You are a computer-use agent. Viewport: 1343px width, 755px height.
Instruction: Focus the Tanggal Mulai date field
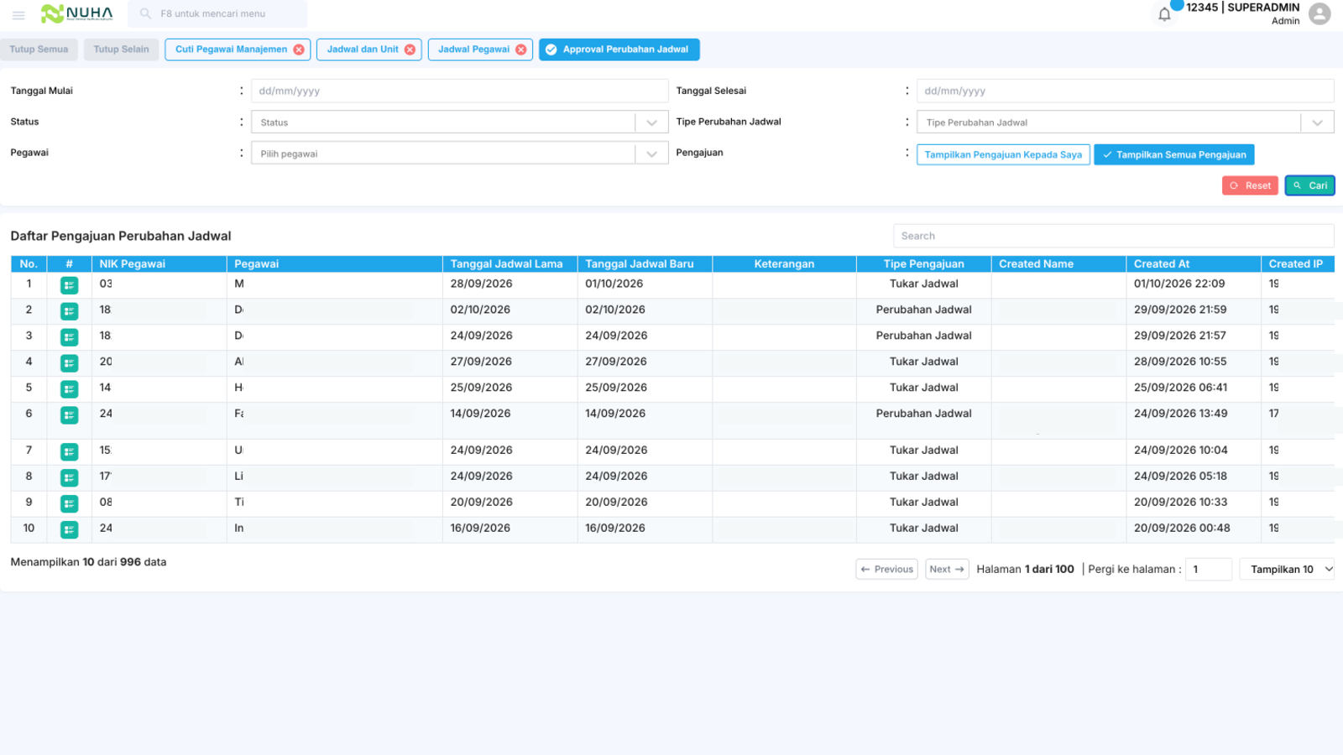click(459, 91)
